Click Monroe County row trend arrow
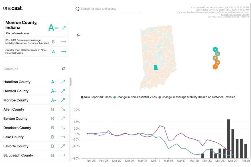Image resolution: width=251 pixels, height=167 pixels. pyautogui.click(x=63, y=100)
